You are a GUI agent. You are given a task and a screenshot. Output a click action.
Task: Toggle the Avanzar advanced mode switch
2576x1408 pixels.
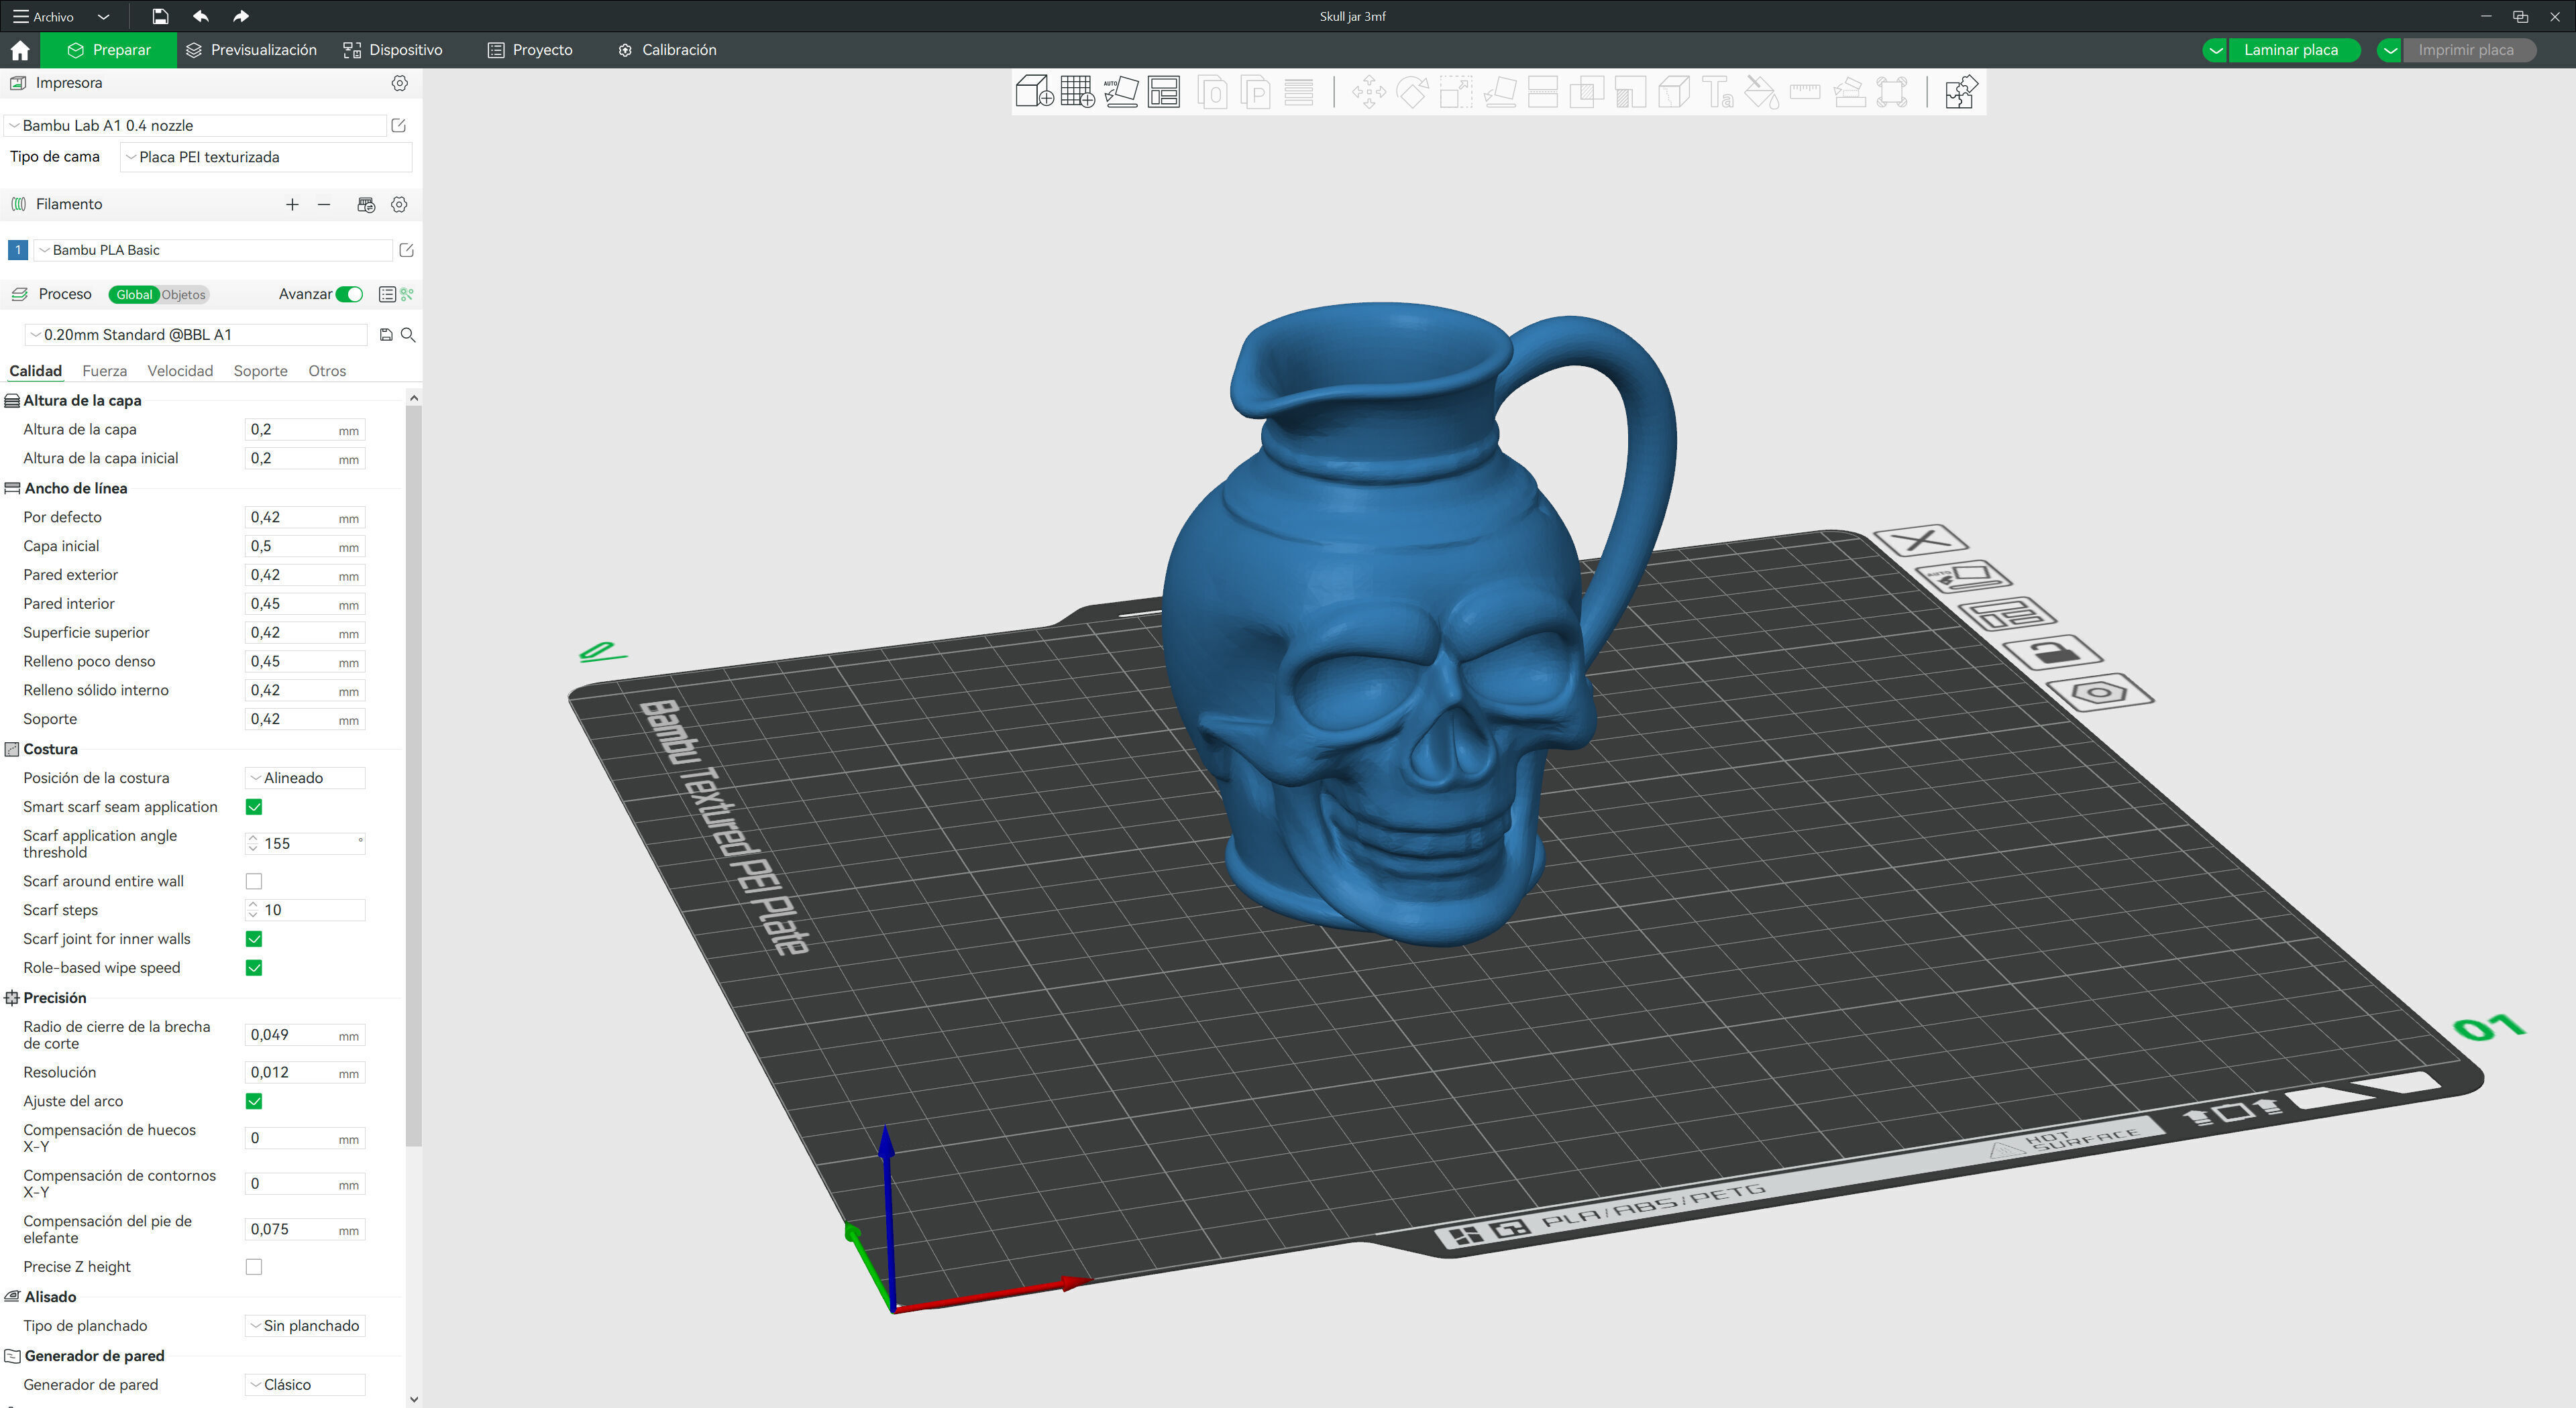(349, 294)
